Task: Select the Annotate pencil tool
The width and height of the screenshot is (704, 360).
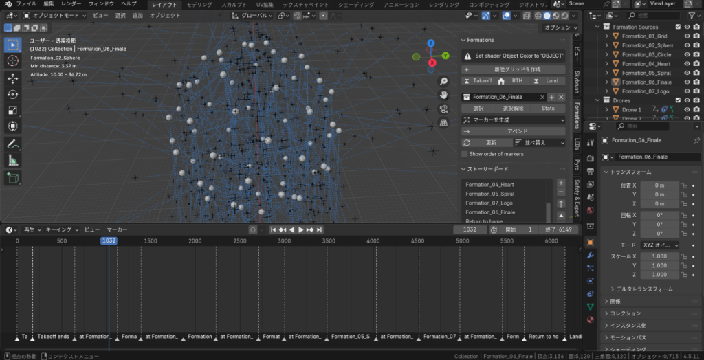Action: (12, 144)
